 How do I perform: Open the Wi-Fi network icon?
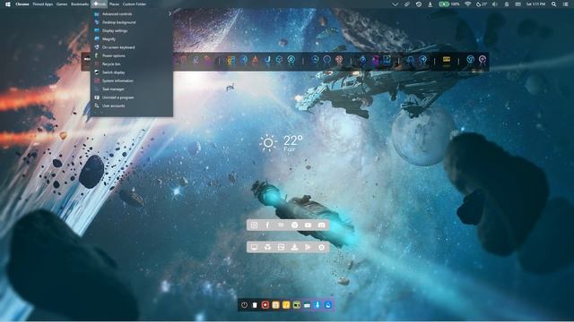pos(467,4)
